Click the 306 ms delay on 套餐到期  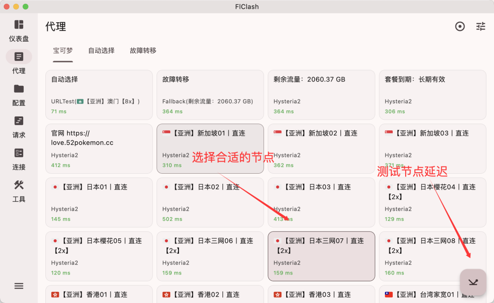point(395,111)
